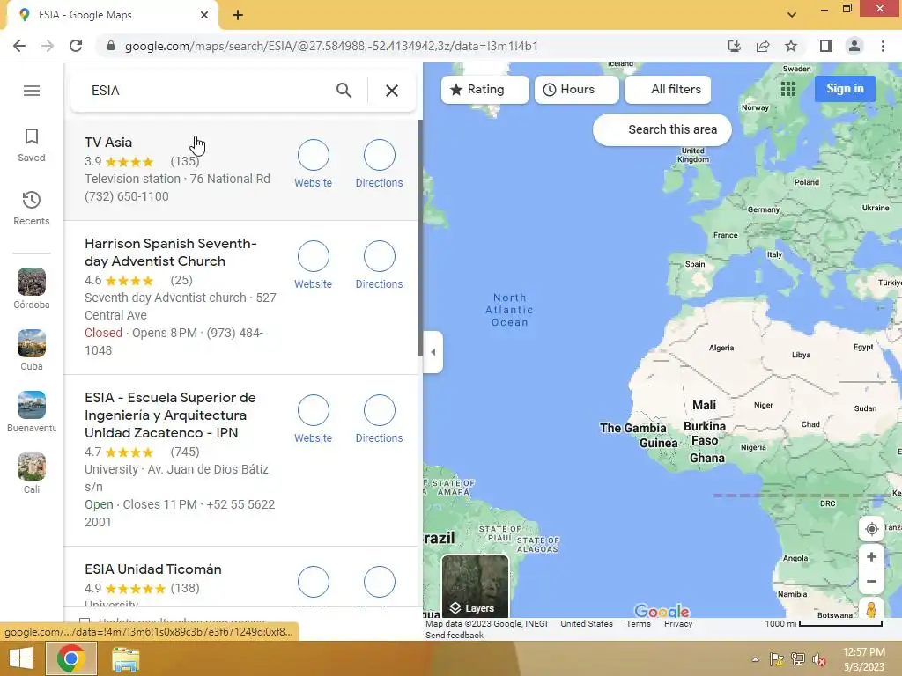This screenshot has width=902, height=676.
Task: Open the tab search chevron
Action: click(792, 15)
